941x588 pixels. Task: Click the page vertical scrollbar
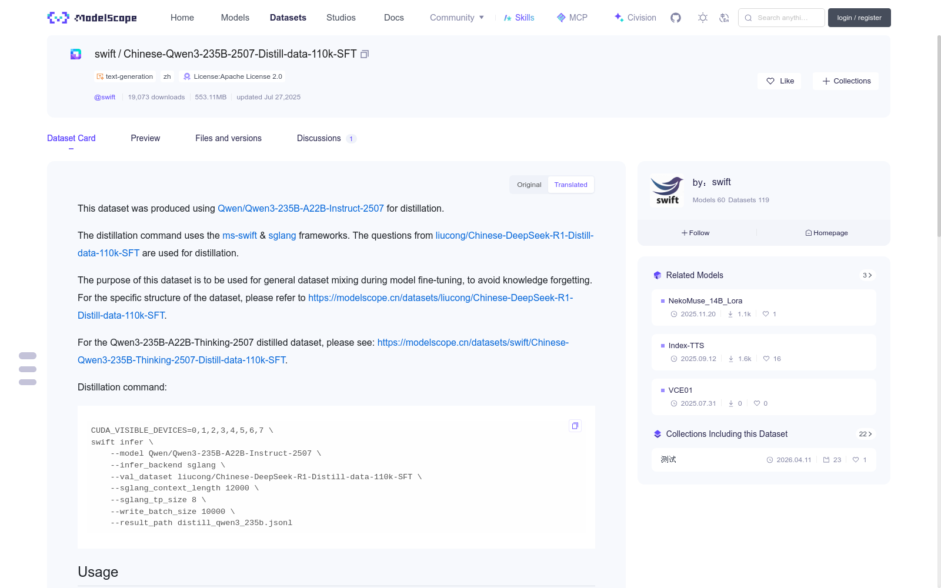pyautogui.click(x=939, y=135)
